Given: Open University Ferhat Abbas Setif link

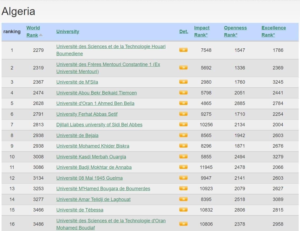Looking at the screenshot, I should point(87,114).
